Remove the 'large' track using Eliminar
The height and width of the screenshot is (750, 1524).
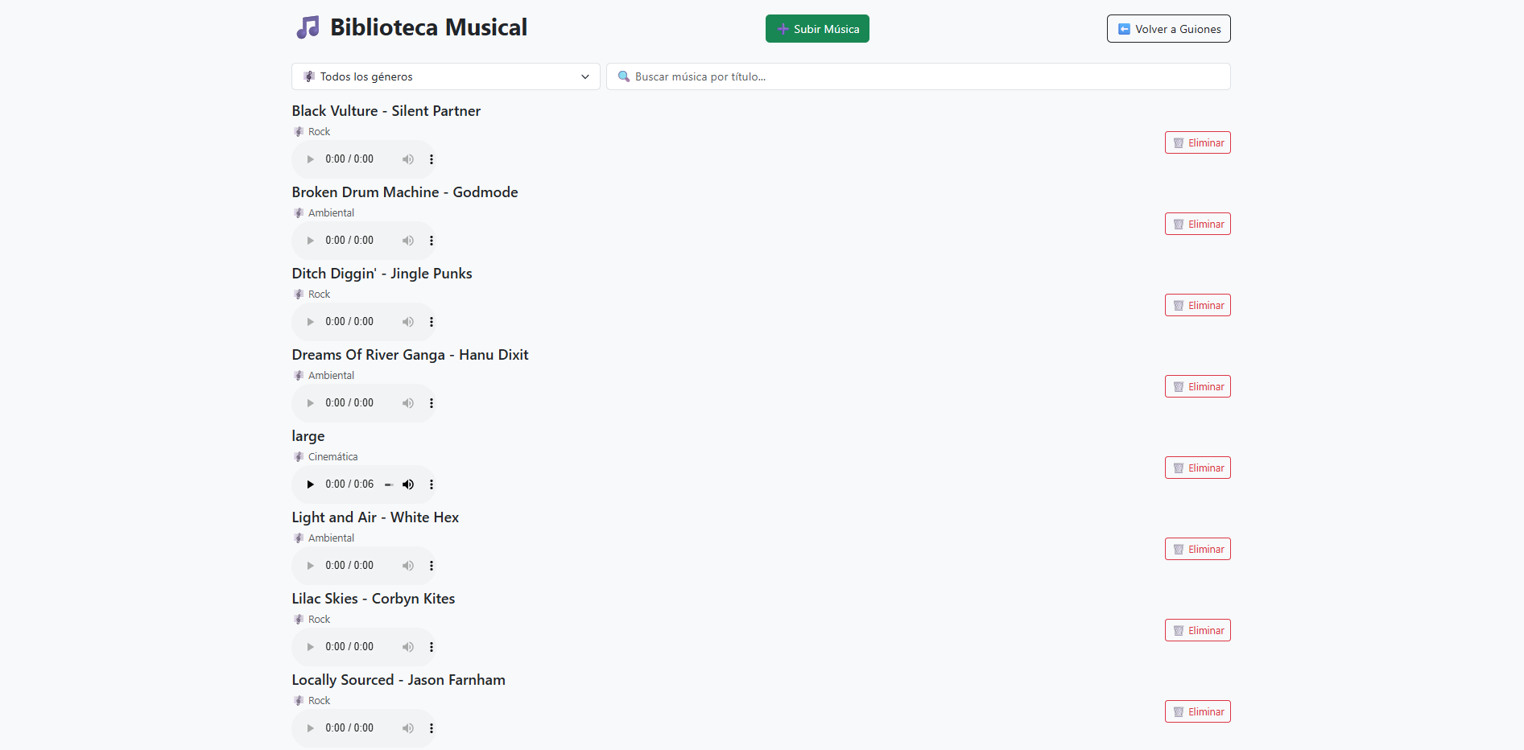click(1197, 468)
